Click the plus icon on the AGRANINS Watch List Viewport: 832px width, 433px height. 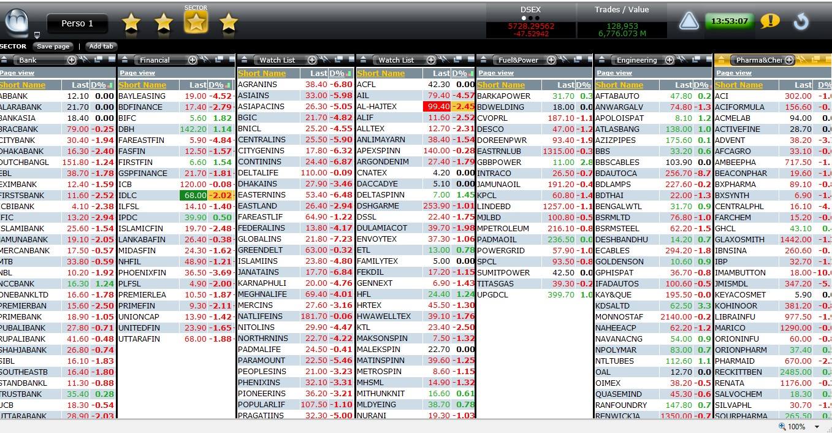(x=312, y=60)
